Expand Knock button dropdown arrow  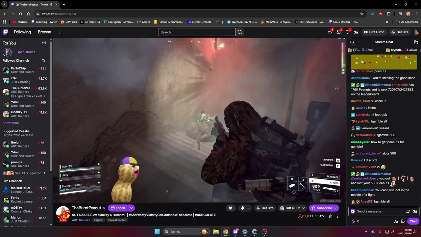(131, 208)
